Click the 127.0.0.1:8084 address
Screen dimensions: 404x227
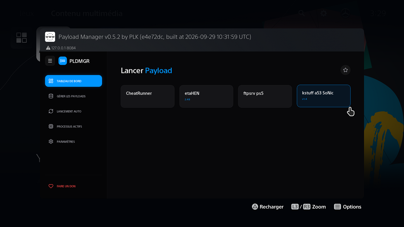[64, 48]
